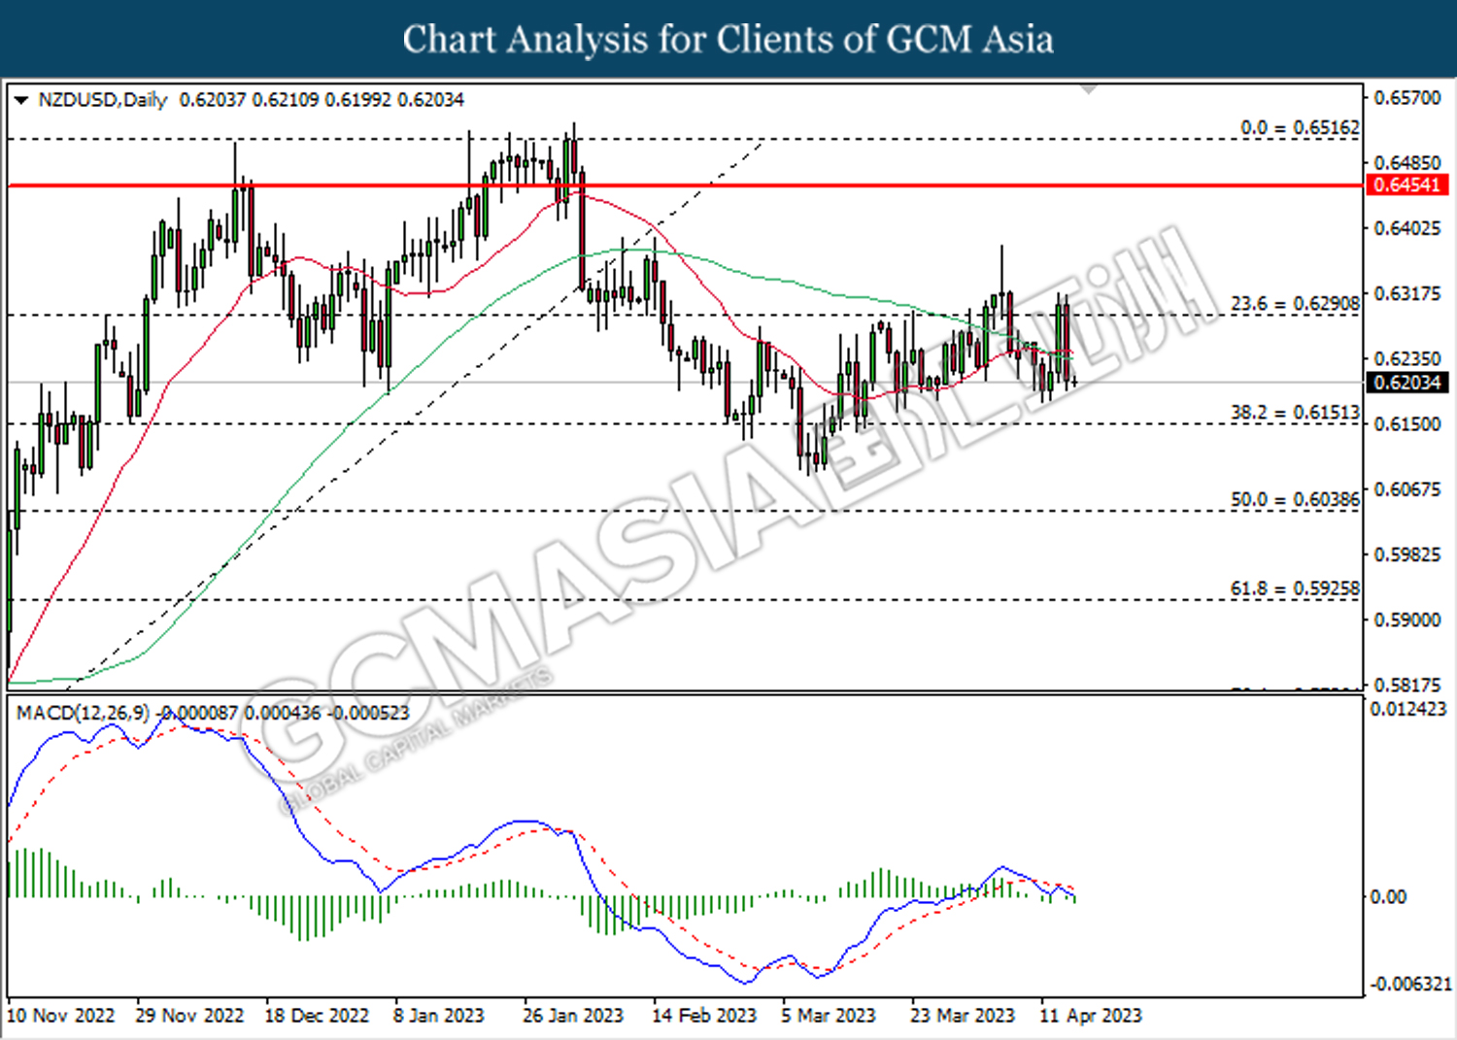Click the 5 Mar 2023 date label
Screen dimensions: 1457x1040
[x=829, y=1016]
